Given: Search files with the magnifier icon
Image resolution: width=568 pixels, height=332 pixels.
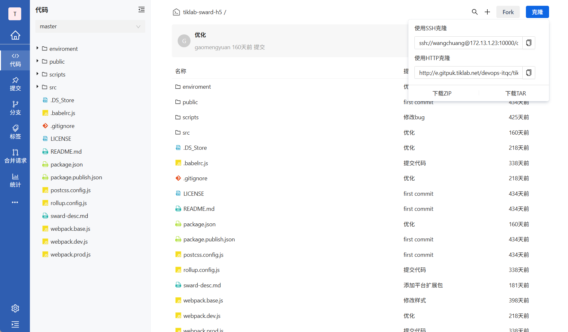Looking at the screenshot, I should [x=475, y=12].
